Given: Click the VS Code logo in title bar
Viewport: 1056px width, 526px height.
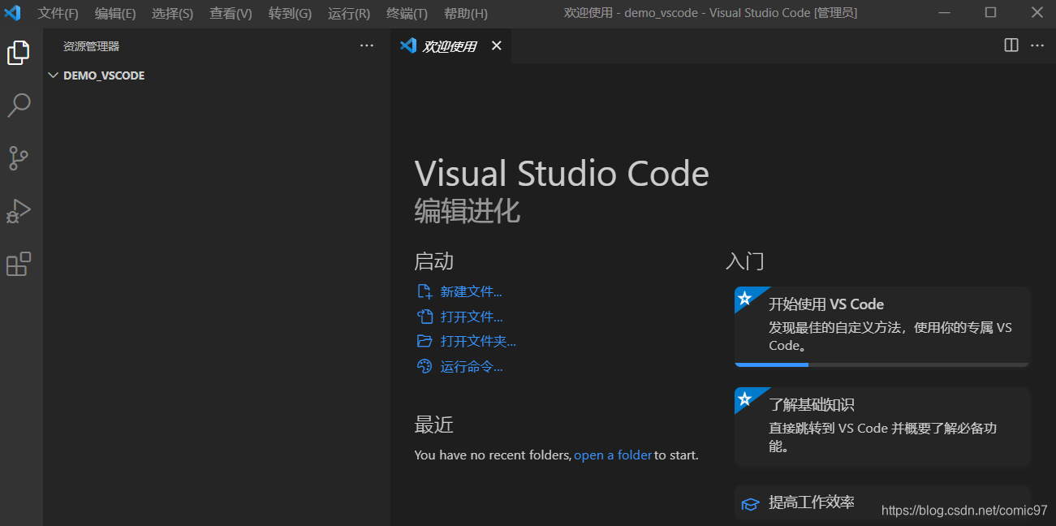Looking at the screenshot, I should point(13,13).
